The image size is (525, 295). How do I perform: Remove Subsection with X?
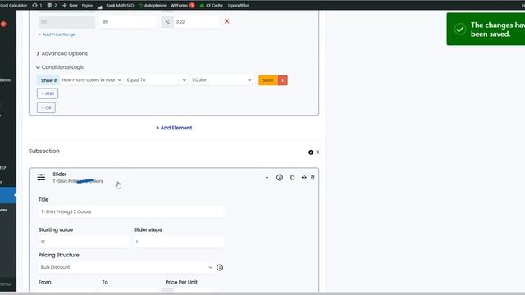(x=317, y=152)
